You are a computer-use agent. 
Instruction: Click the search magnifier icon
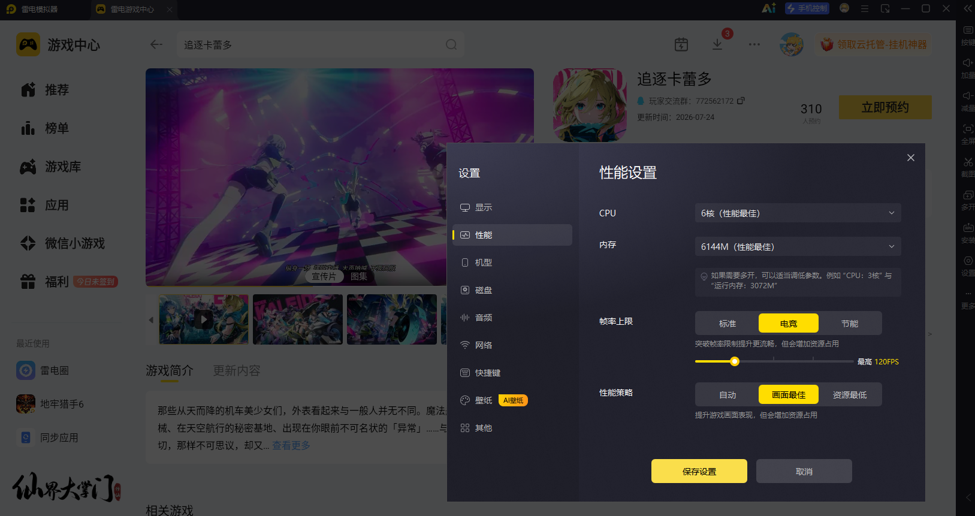pos(451,45)
